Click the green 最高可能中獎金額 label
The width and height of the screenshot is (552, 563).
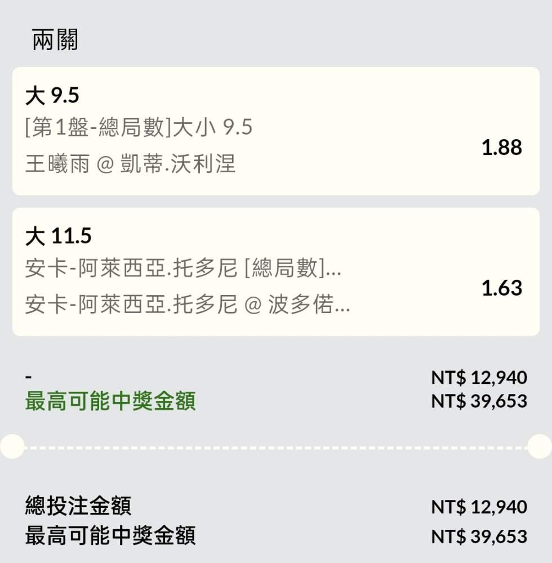tap(110, 402)
